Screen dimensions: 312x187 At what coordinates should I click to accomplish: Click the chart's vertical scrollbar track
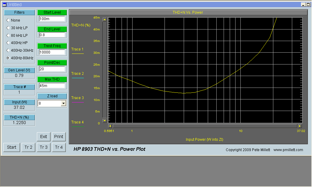pos(105,70)
